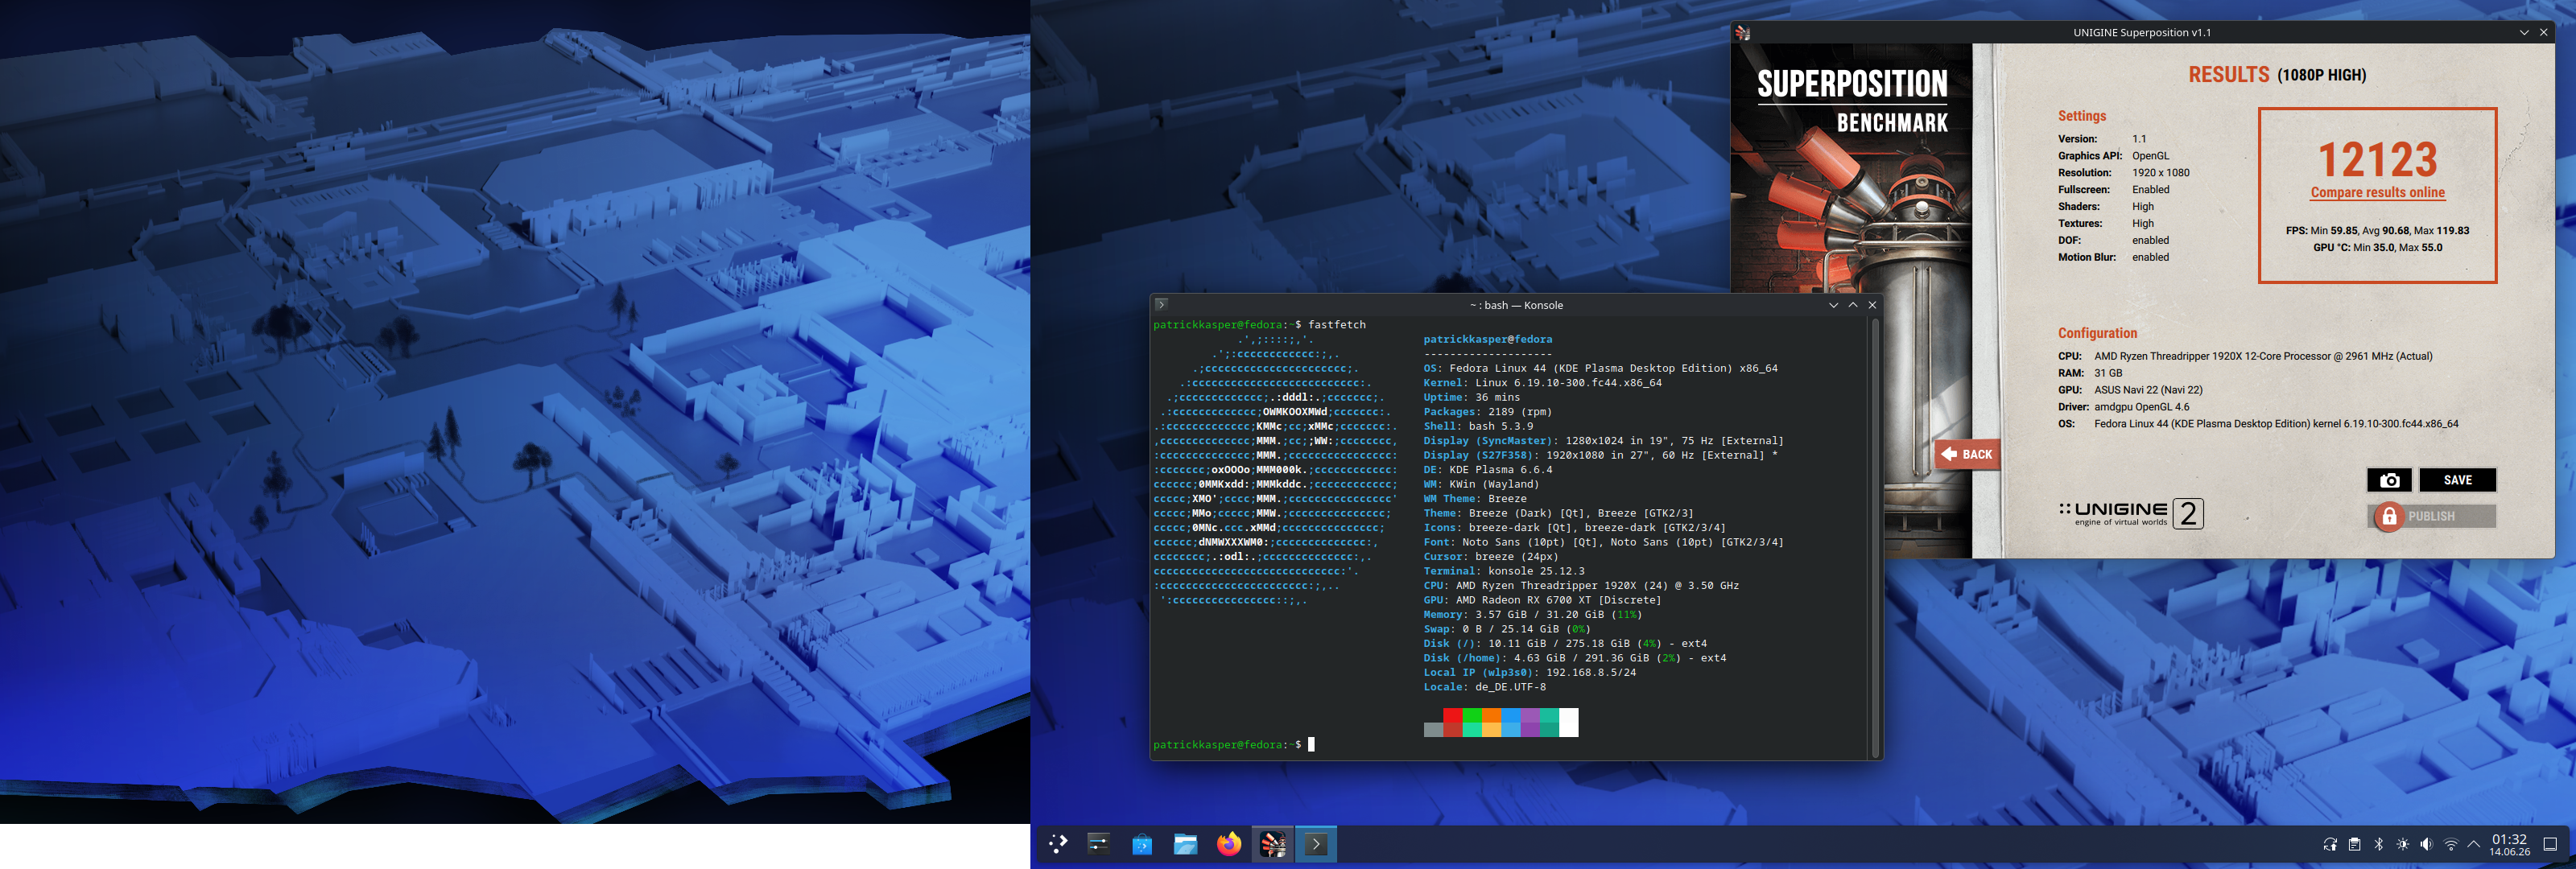
Task: Click the DE KDE Plasma 6.6.4 line
Action: coord(1487,470)
